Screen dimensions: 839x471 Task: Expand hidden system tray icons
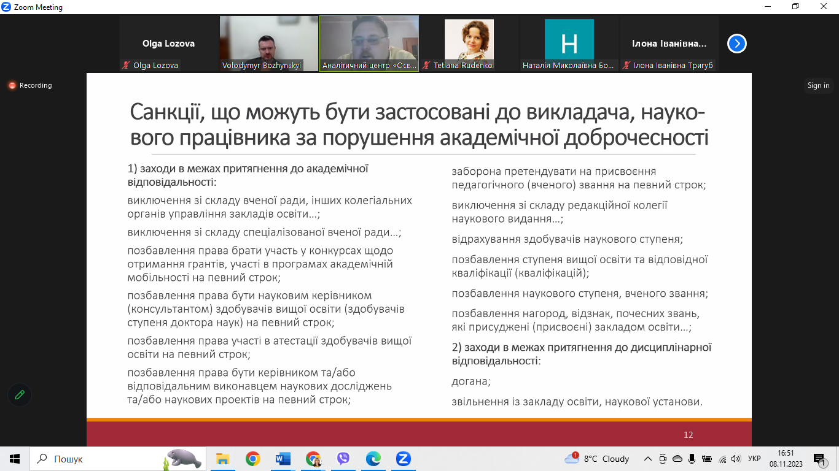pos(648,459)
